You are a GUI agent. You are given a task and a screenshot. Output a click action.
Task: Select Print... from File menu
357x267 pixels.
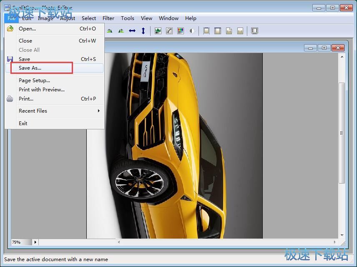(54, 99)
